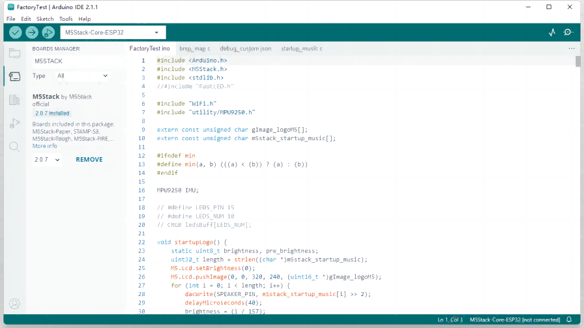
Task: Expand the Type filter dropdown
Action: (82, 76)
